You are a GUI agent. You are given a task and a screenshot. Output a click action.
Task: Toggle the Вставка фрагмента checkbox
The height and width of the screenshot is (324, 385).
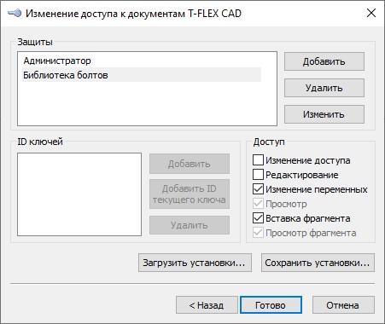pyautogui.click(x=258, y=218)
